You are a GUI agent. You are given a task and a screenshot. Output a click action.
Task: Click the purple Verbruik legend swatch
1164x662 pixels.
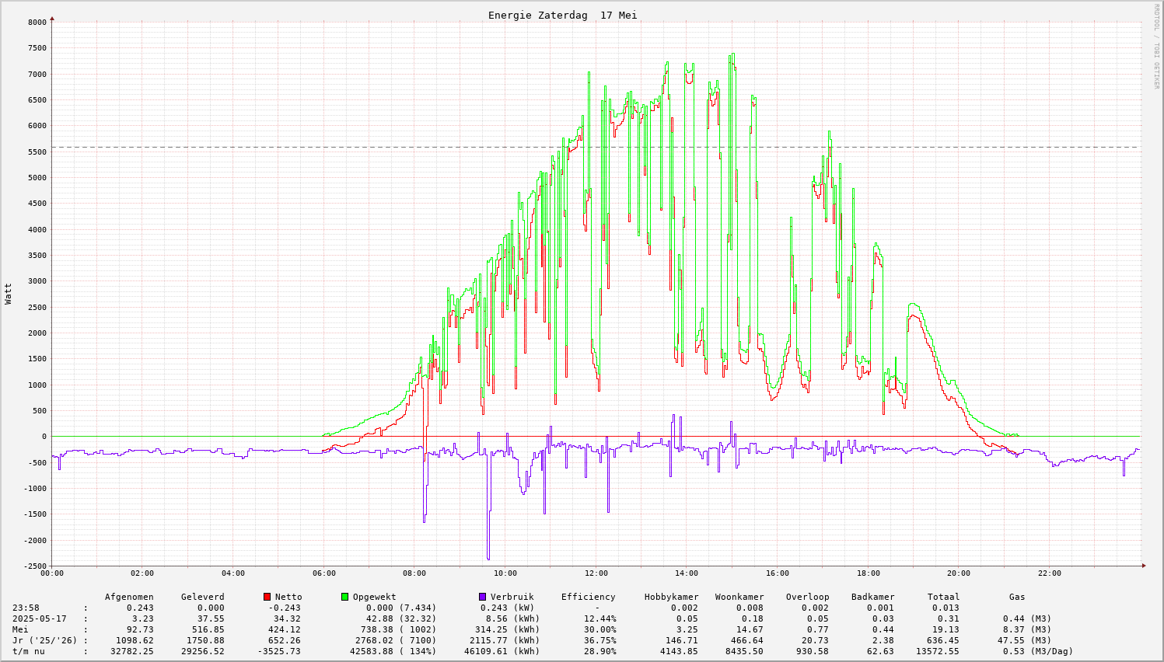point(482,597)
